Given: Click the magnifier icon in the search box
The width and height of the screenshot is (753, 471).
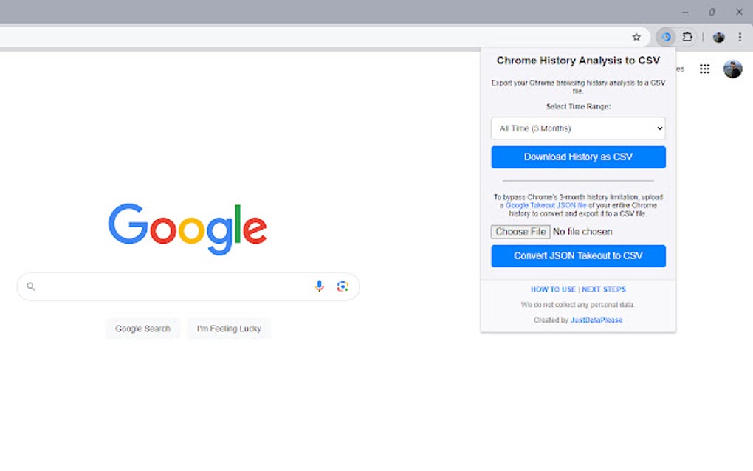Looking at the screenshot, I should [x=30, y=286].
